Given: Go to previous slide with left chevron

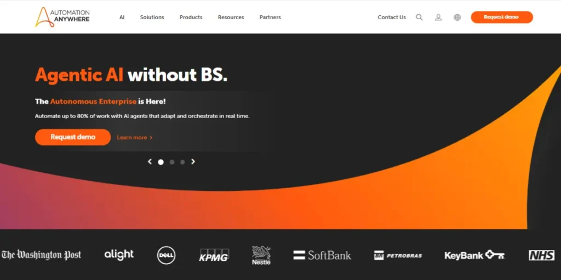Looking at the screenshot, I should tap(150, 161).
